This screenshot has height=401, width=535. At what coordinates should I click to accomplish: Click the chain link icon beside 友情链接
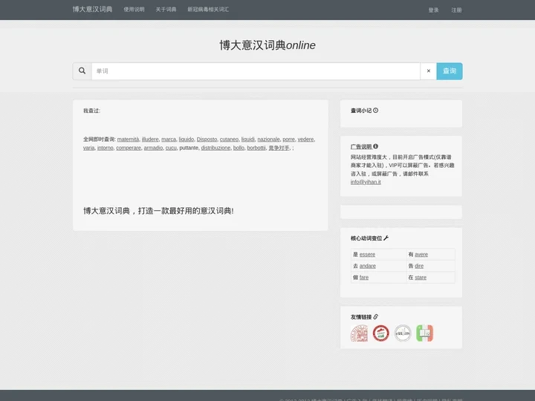[376, 317]
